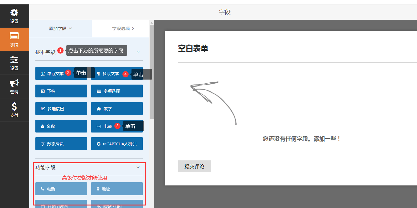Add a 下拉 dropdown field

(x=61, y=91)
